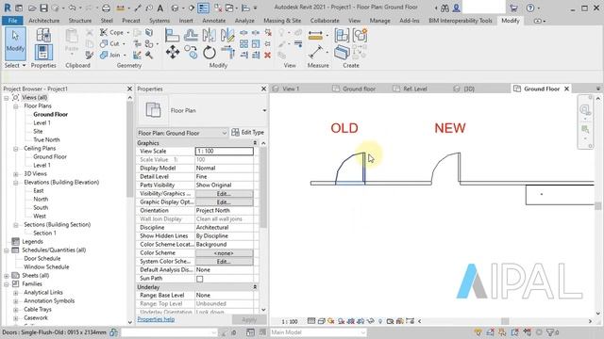Expand the 3D Views tree node
The image size is (604, 339).
click(15, 174)
